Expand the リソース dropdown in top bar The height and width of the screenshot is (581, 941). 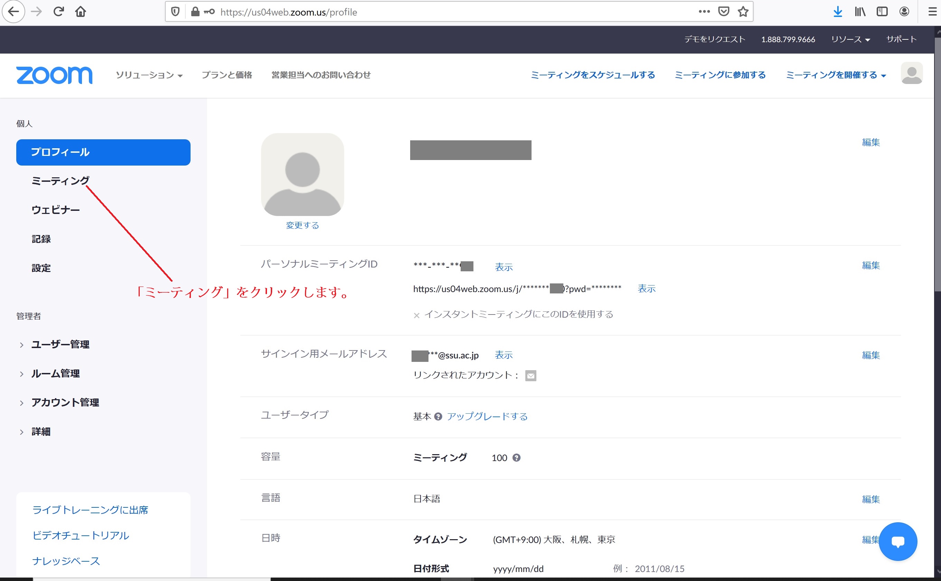[x=851, y=39]
